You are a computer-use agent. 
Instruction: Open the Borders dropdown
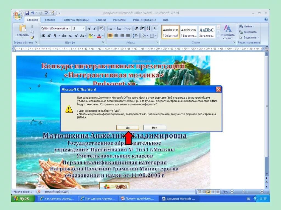click(155, 36)
